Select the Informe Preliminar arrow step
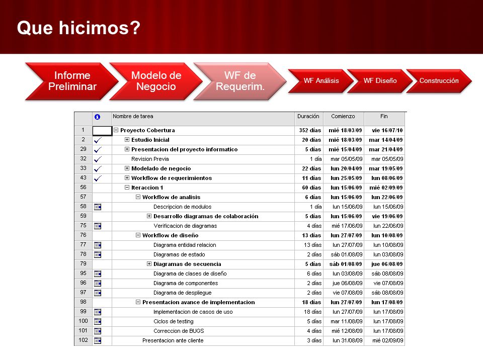This screenshot has height=362, width=483. tap(72, 81)
